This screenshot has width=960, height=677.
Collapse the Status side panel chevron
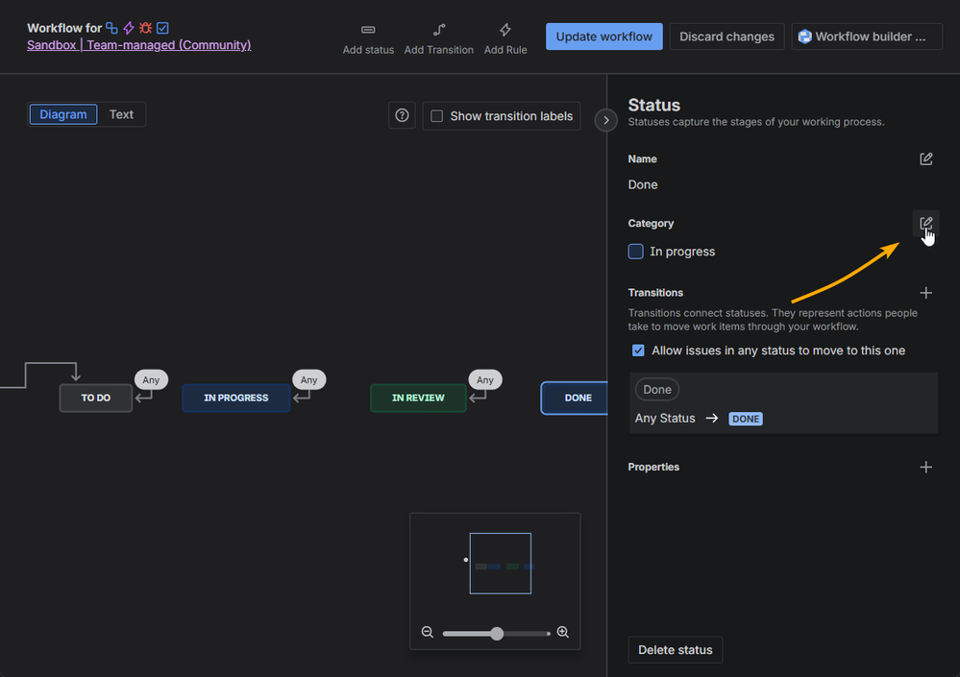pyautogui.click(x=605, y=120)
